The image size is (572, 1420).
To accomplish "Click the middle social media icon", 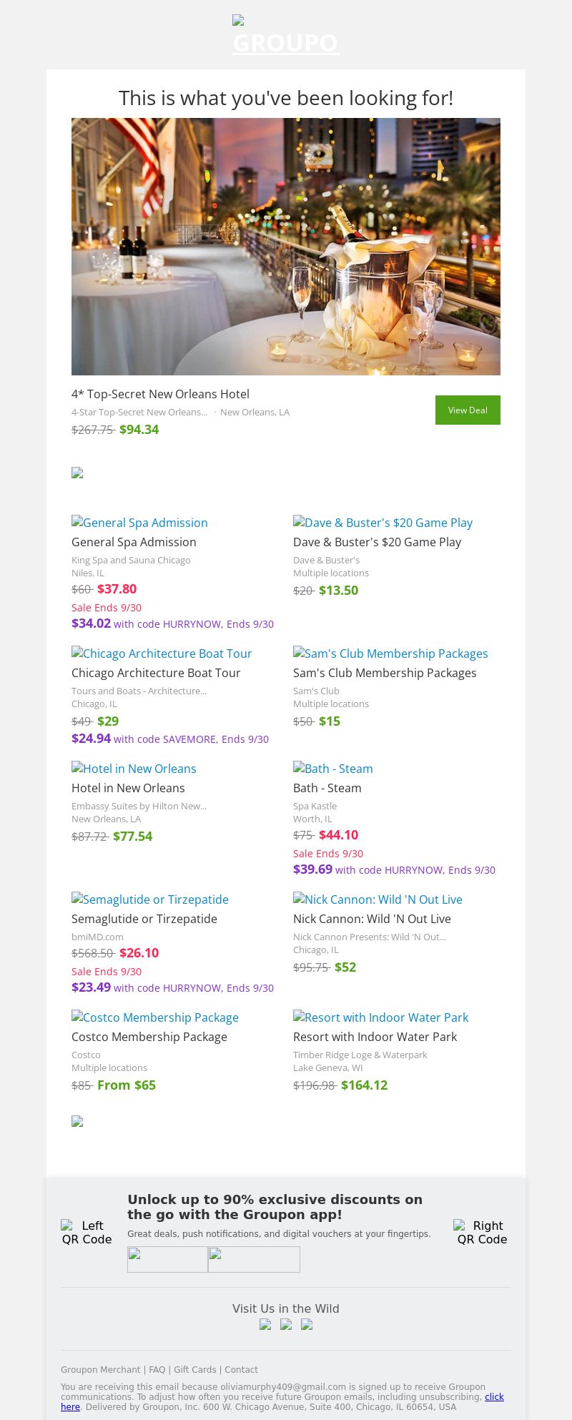I will [x=286, y=1324].
